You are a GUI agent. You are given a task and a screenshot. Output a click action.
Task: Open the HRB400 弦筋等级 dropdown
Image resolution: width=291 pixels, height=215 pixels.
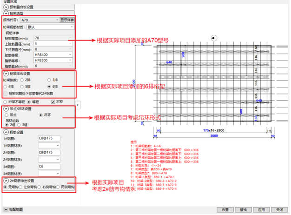pos(53,55)
